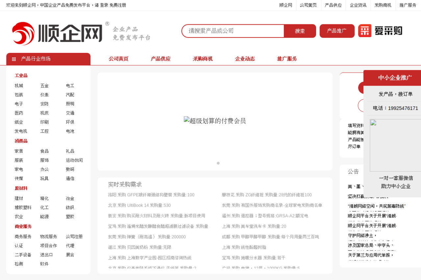Image resolution: width=421 pixels, height=280 pixels.
Task: Open 企业资讯 in the top bar
Action: 358,5
